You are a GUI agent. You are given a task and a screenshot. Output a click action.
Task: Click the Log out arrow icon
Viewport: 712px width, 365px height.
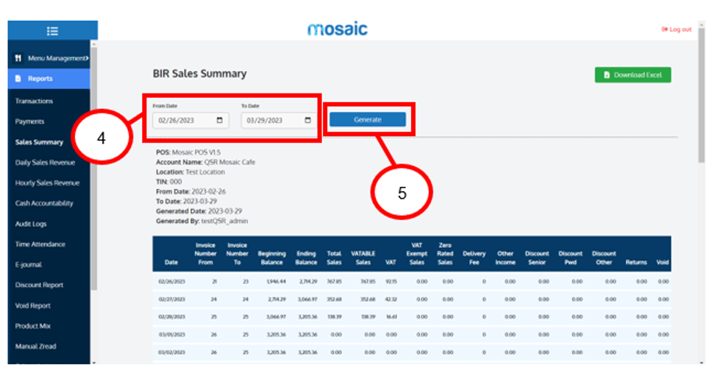665,29
